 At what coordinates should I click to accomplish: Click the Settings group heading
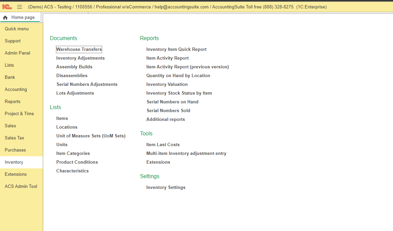click(150, 176)
